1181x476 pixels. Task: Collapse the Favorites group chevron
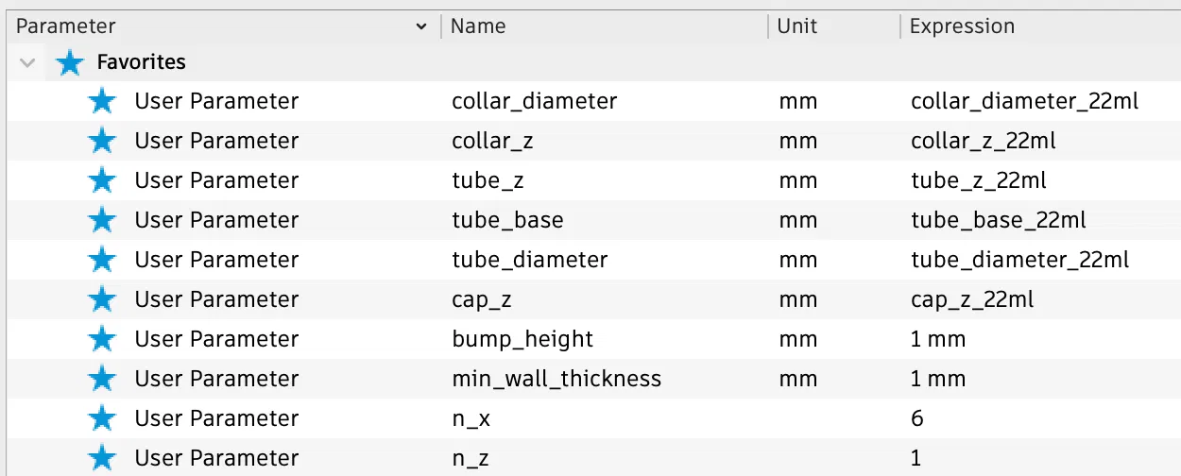pyautogui.click(x=28, y=62)
